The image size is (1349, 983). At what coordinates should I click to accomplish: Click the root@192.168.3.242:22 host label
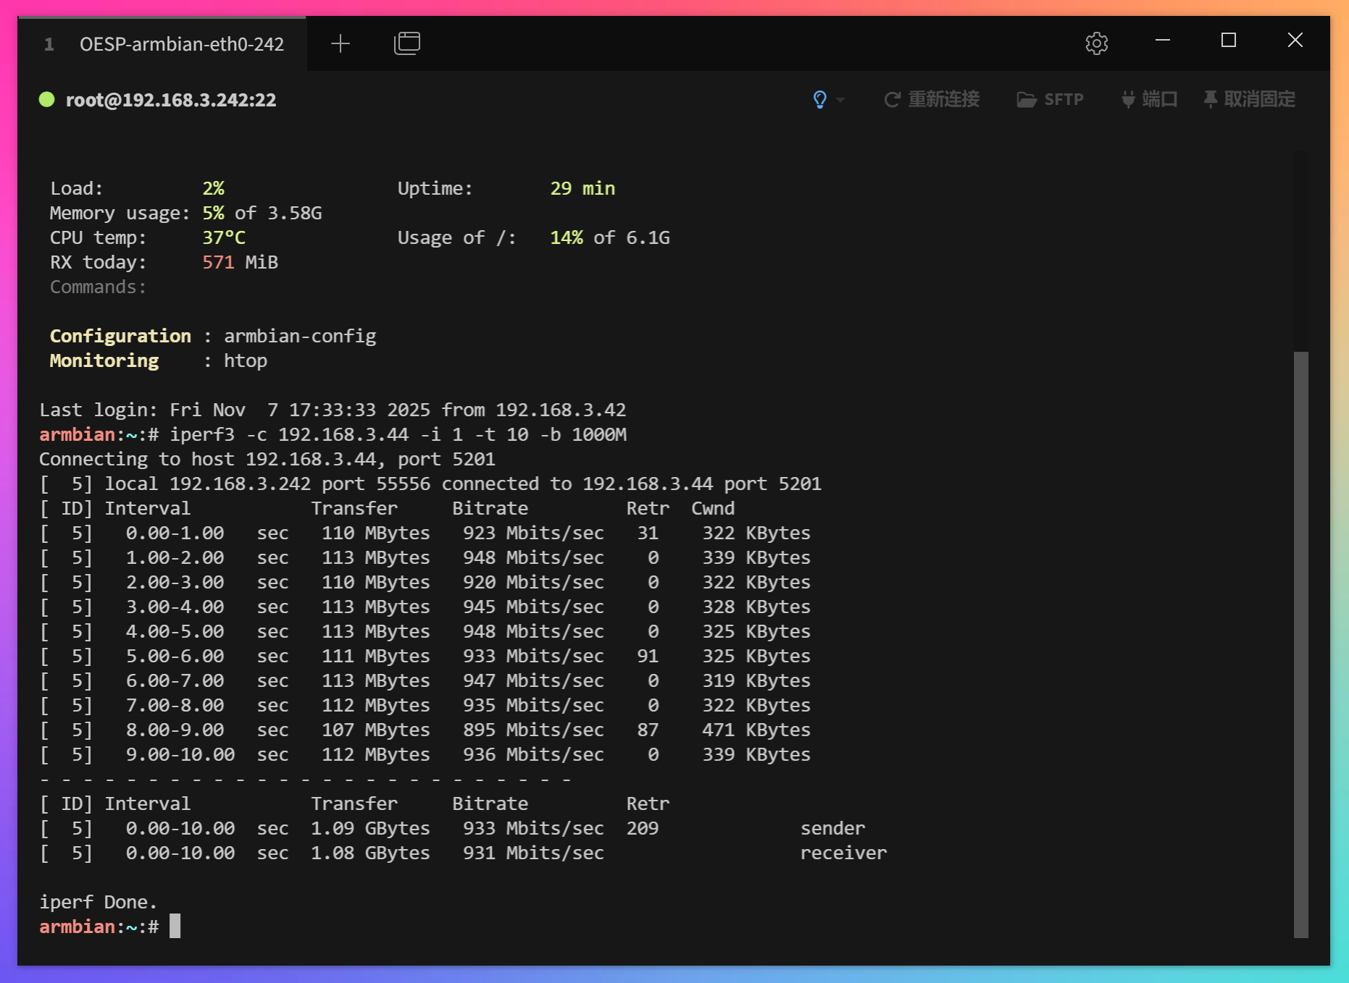(x=171, y=100)
